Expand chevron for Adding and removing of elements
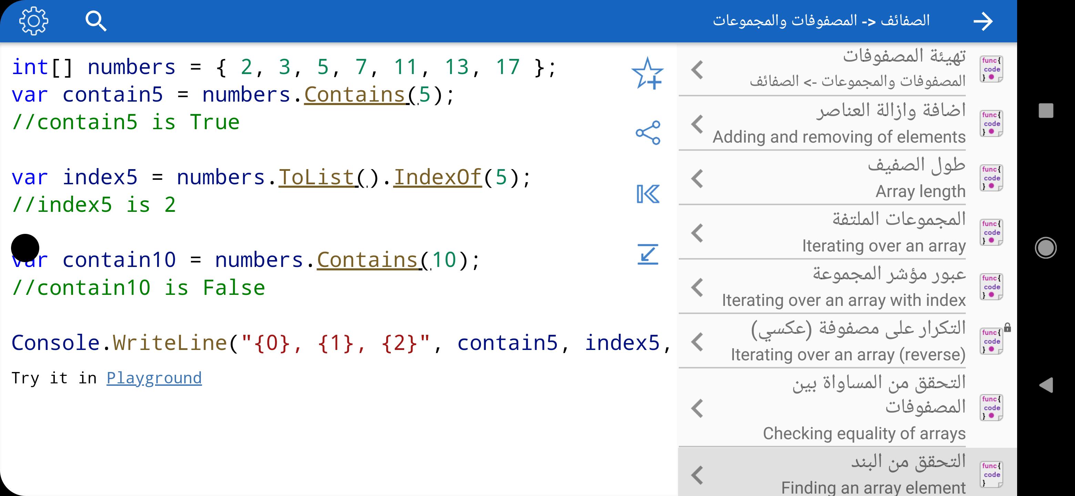The height and width of the screenshot is (496, 1075). (x=697, y=124)
